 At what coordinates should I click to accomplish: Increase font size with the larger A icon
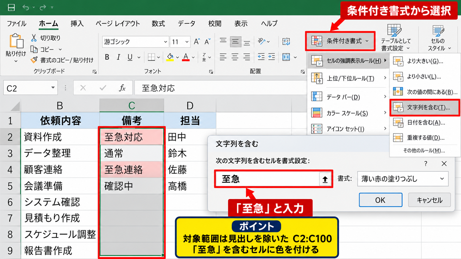click(x=197, y=42)
